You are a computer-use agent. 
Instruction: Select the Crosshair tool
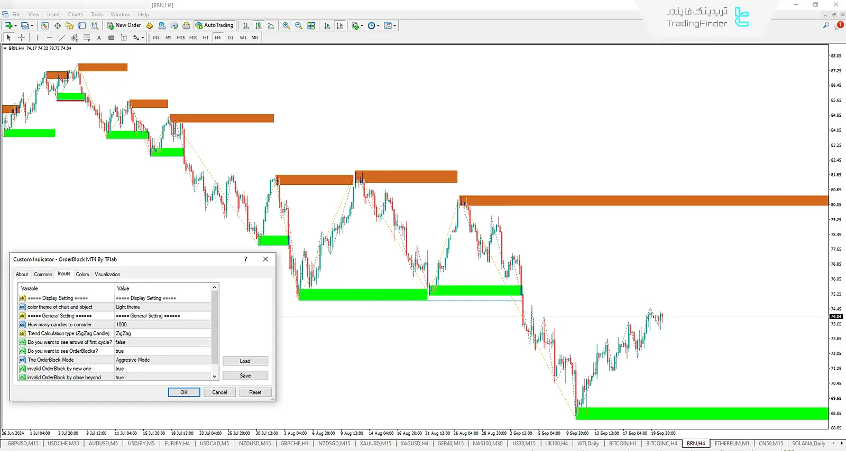pyautogui.click(x=22, y=37)
